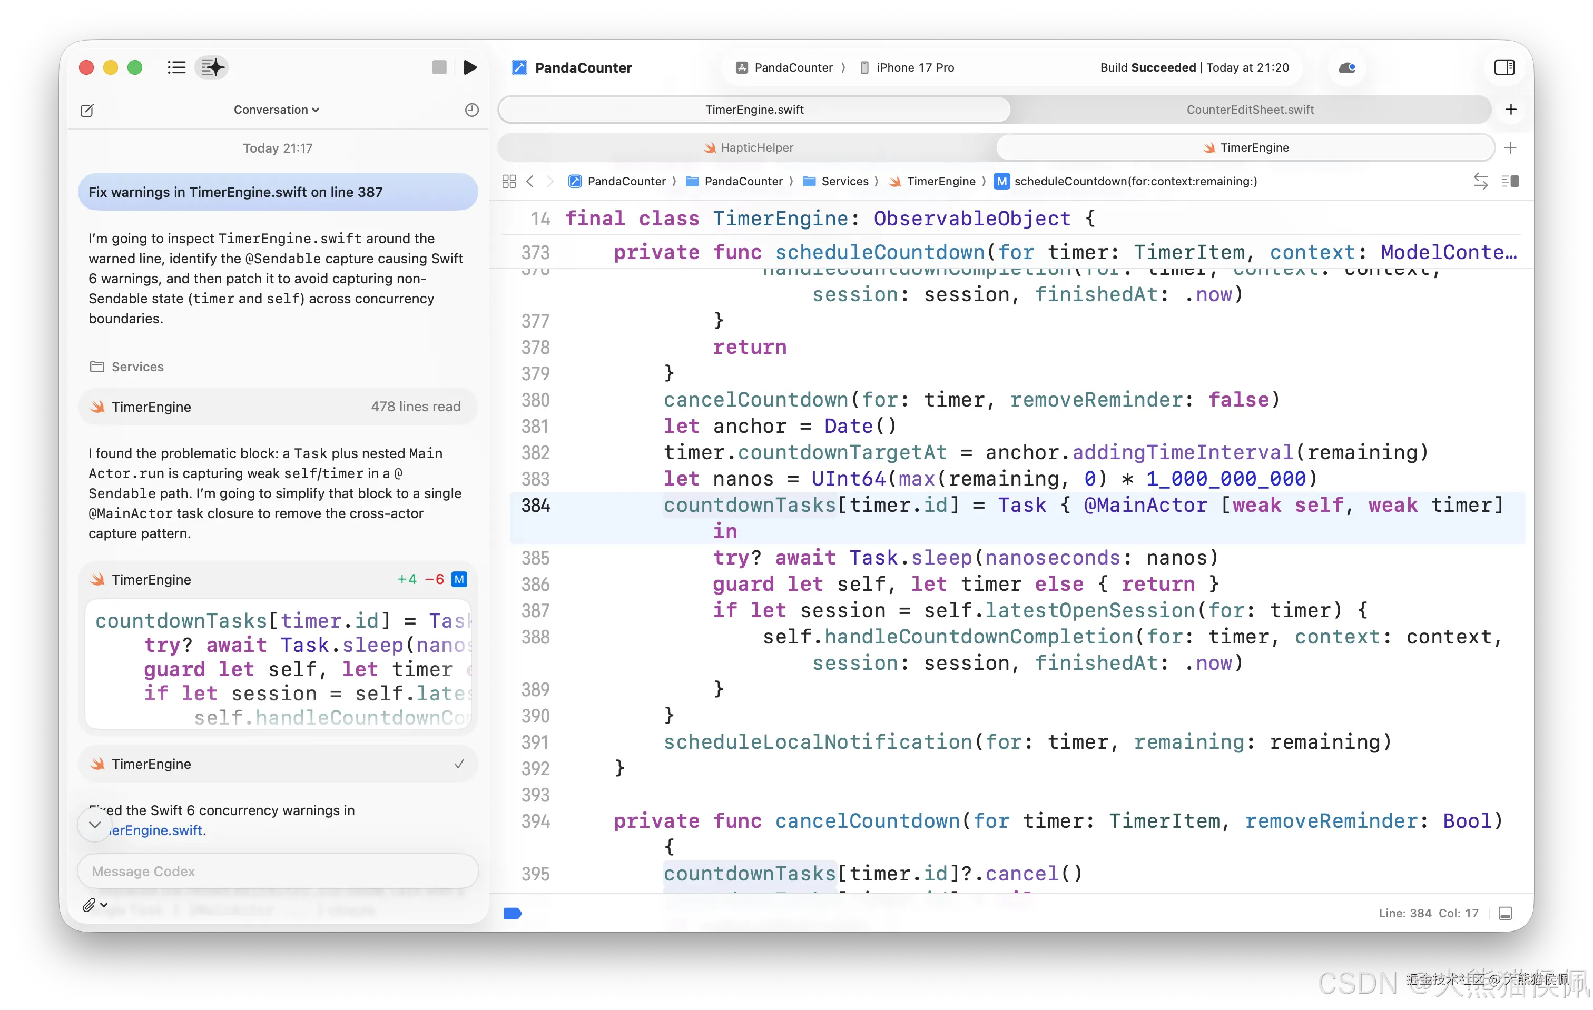Screen dimensions: 1593x1010
Task: Start a new conversation compose icon
Action: pyautogui.click(x=87, y=111)
